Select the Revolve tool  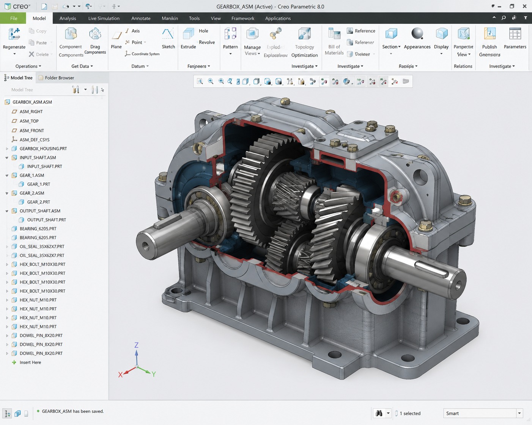[207, 42]
